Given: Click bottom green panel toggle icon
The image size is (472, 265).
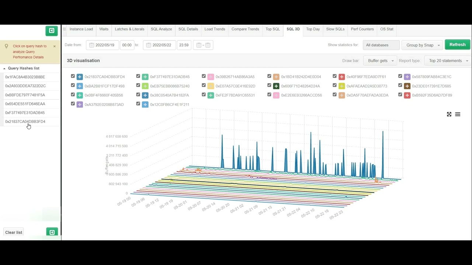Looking at the screenshot, I should coord(52,232).
